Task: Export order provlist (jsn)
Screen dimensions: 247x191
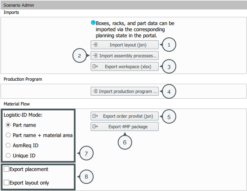Action: pos(124,116)
